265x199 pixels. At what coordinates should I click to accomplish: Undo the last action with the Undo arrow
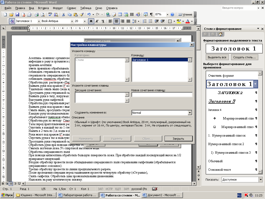tap(89, 15)
